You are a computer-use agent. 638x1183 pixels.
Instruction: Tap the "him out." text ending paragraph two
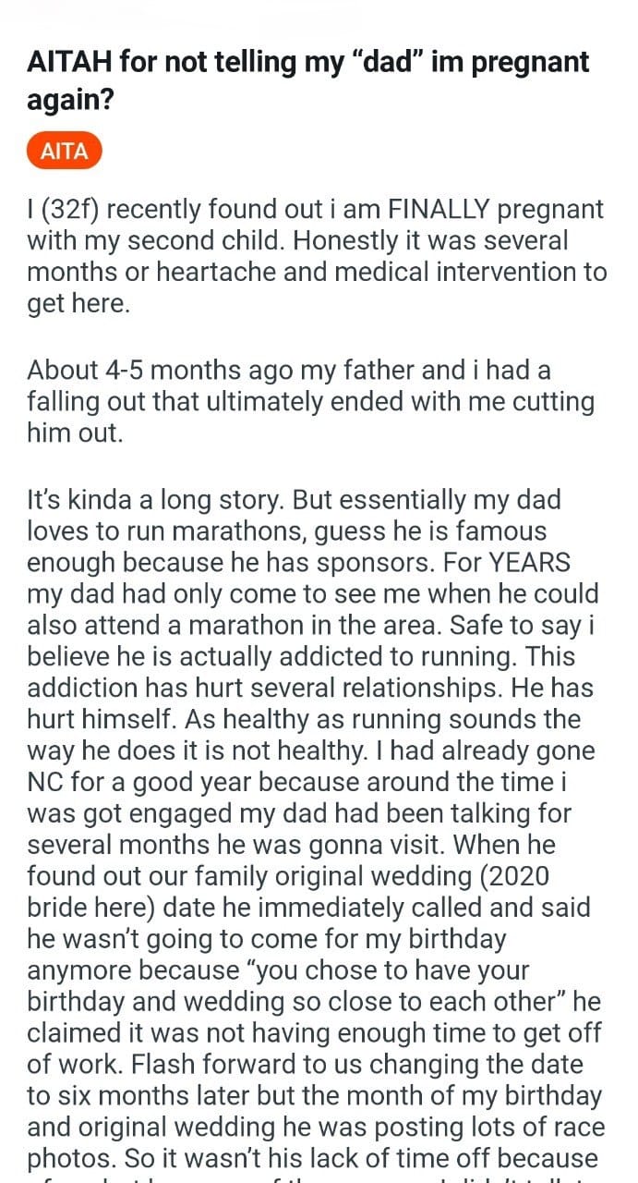tap(75, 433)
